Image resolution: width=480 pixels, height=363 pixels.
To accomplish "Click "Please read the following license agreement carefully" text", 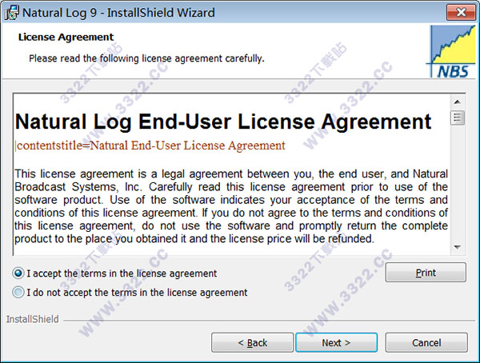I will pos(146,58).
